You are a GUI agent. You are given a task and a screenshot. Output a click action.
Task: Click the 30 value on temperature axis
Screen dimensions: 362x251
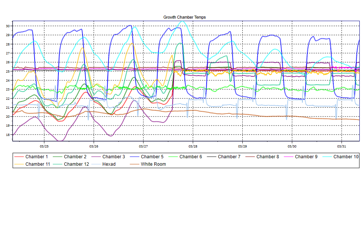(x=8, y=26)
